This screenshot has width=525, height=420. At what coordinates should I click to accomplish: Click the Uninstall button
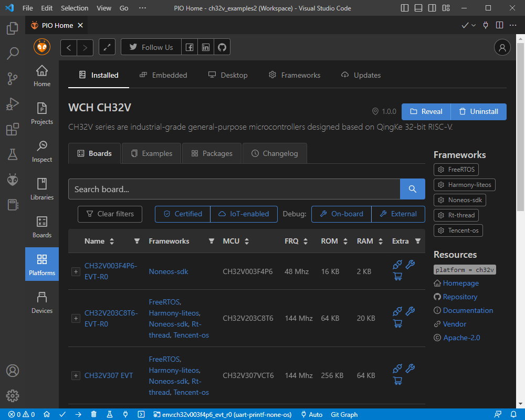(x=479, y=111)
